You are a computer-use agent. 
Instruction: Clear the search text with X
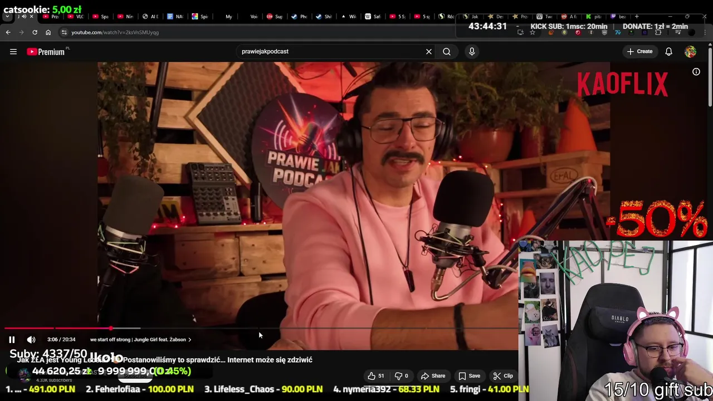[x=429, y=51]
